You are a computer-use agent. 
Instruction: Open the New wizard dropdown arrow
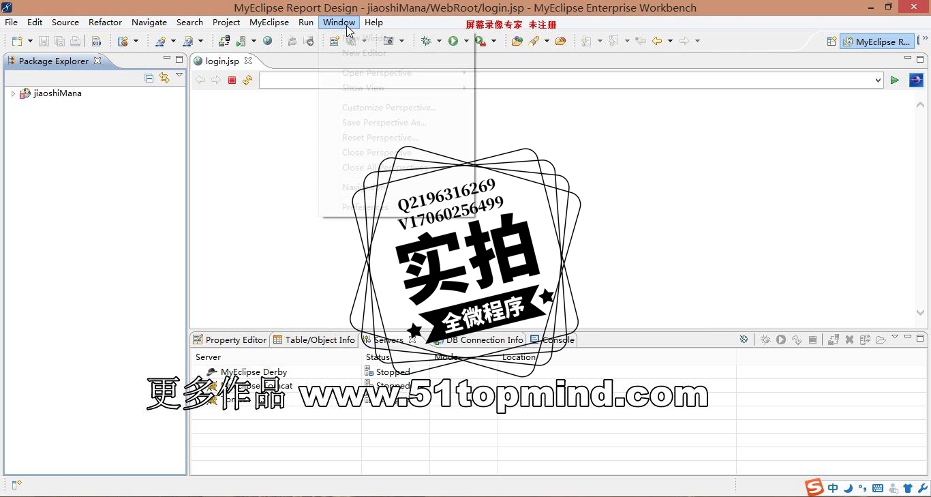click(30, 42)
